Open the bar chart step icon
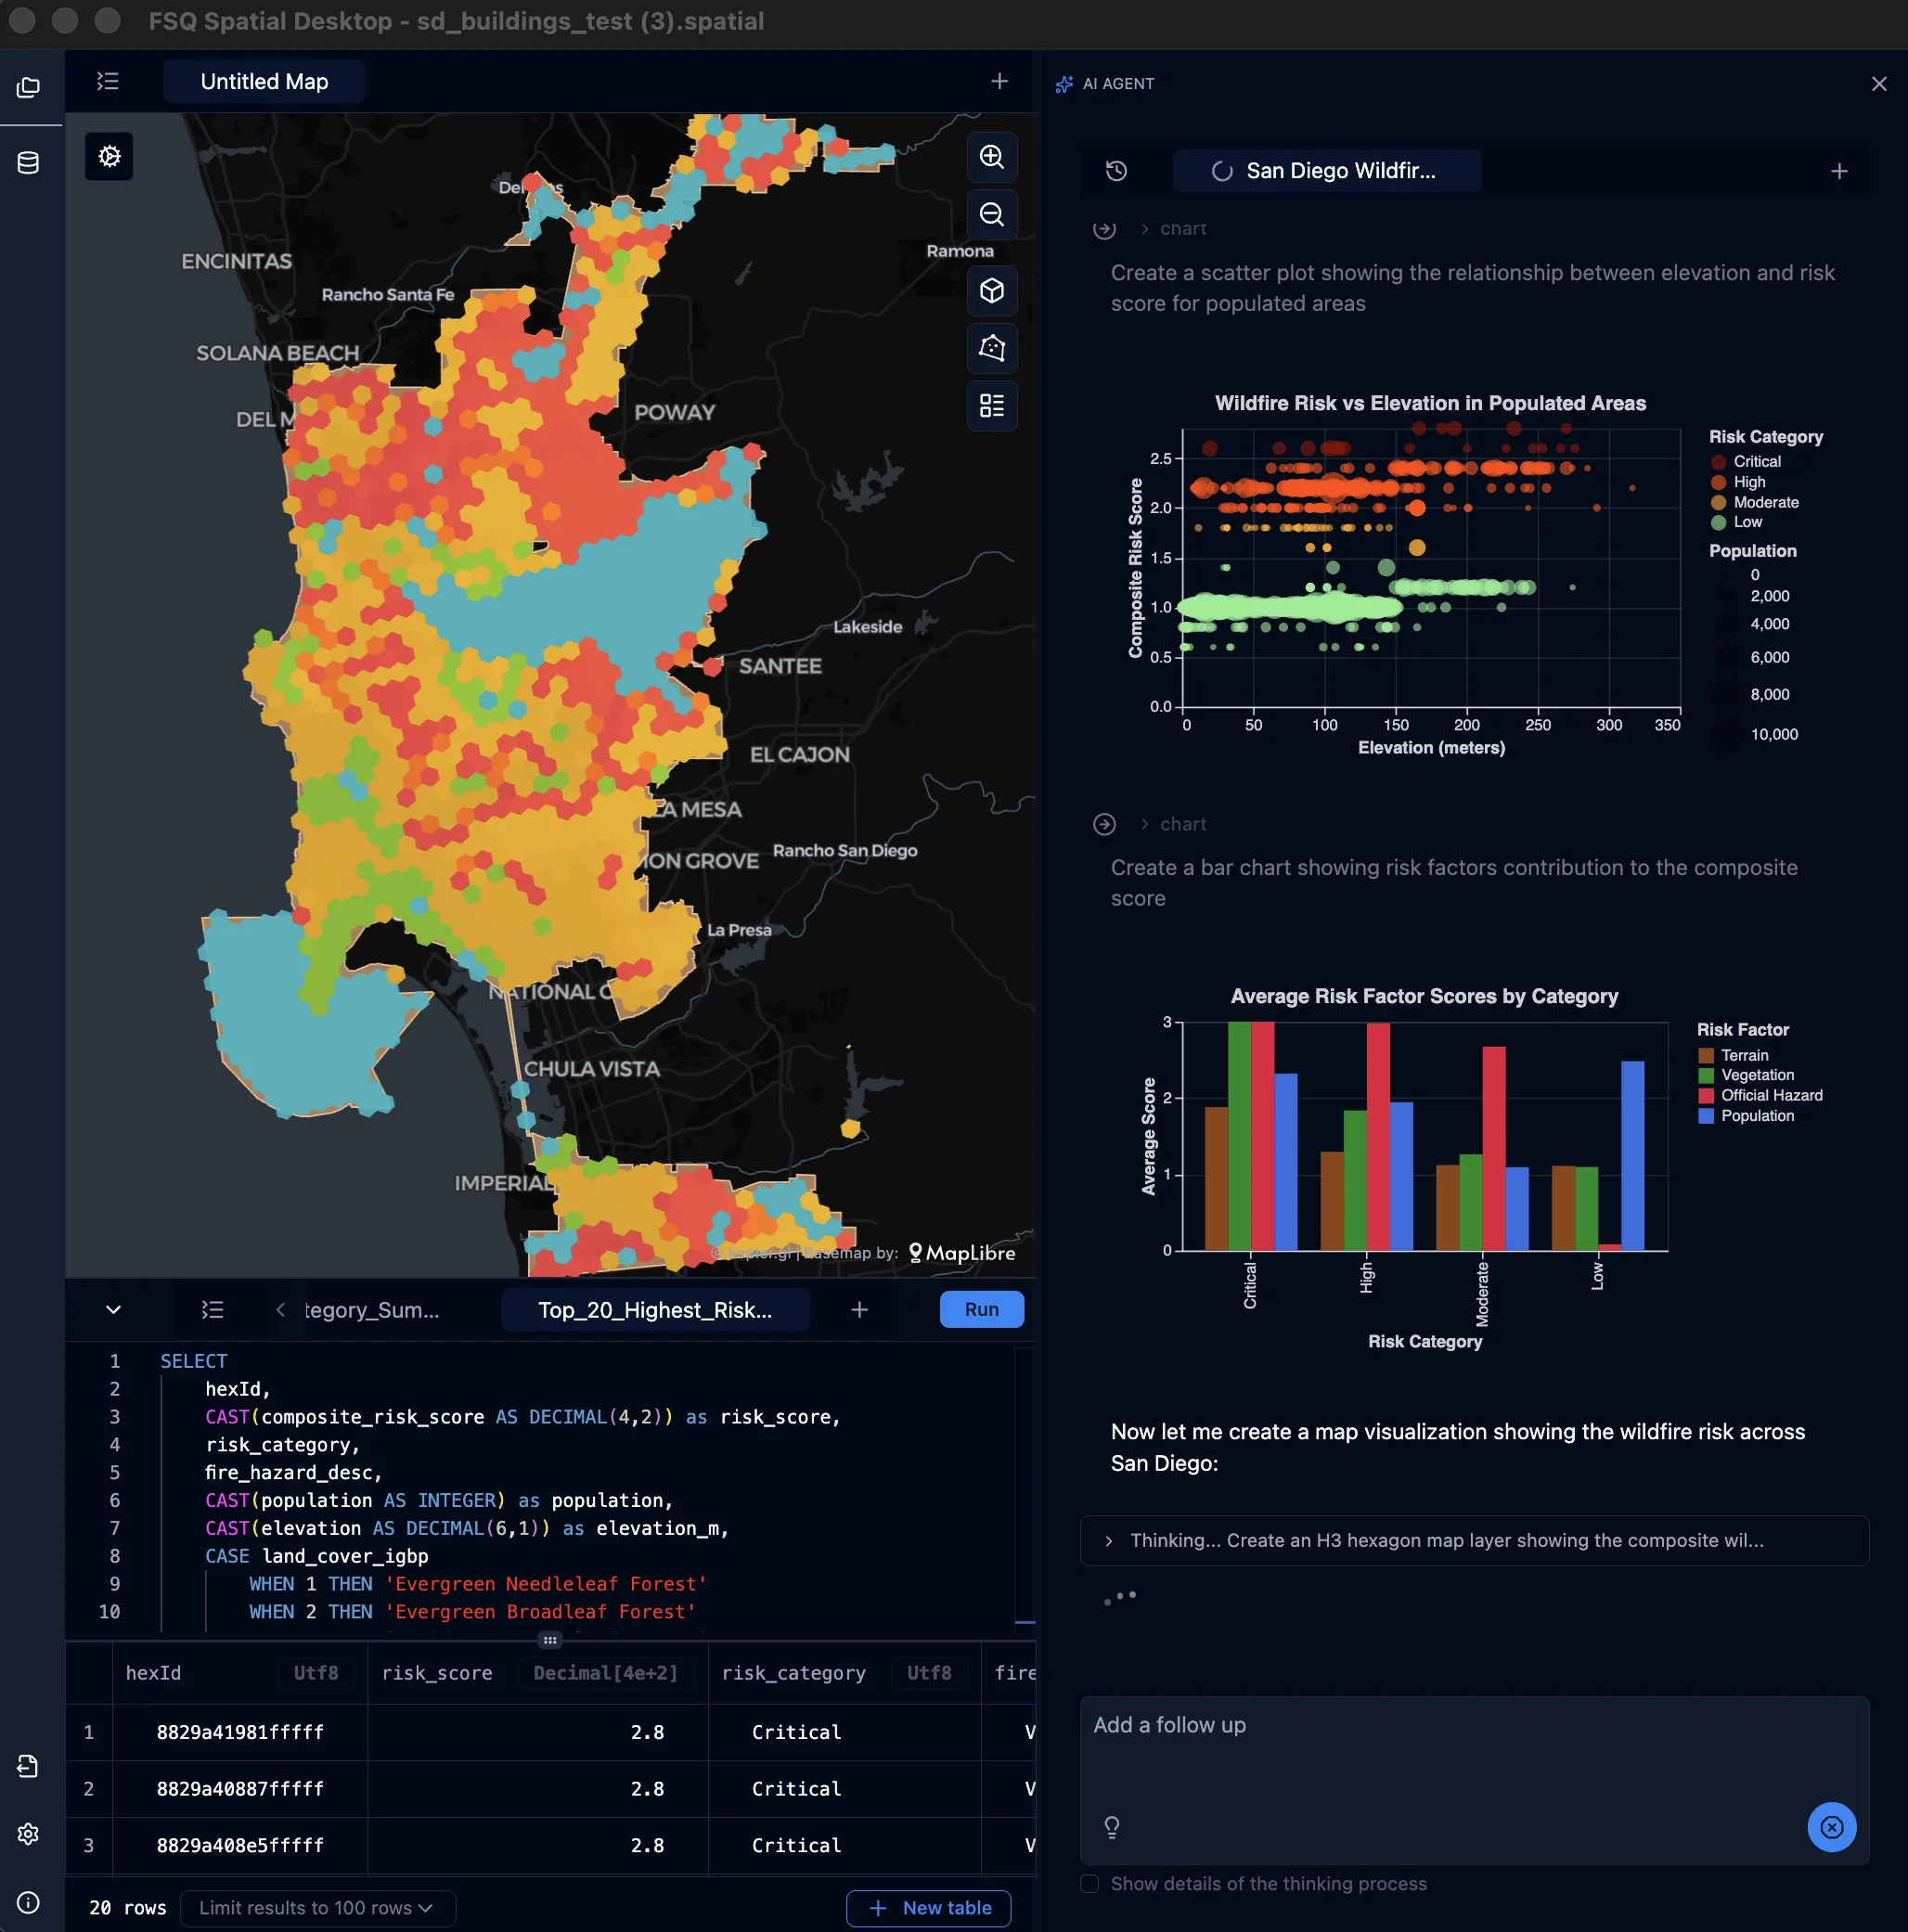The image size is (1908, 1932). [x=1104, y=824]
